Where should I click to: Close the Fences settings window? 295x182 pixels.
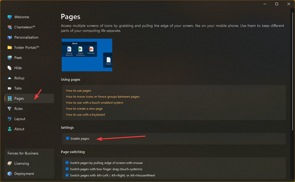[x=289, y=4]
